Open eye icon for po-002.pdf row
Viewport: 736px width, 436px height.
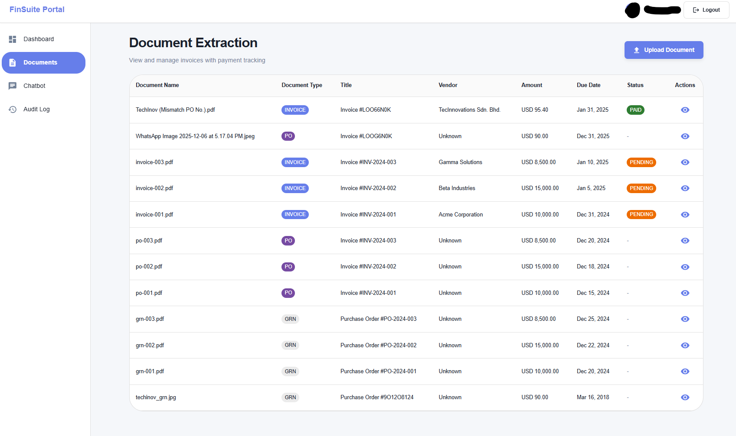coord(685,267)
